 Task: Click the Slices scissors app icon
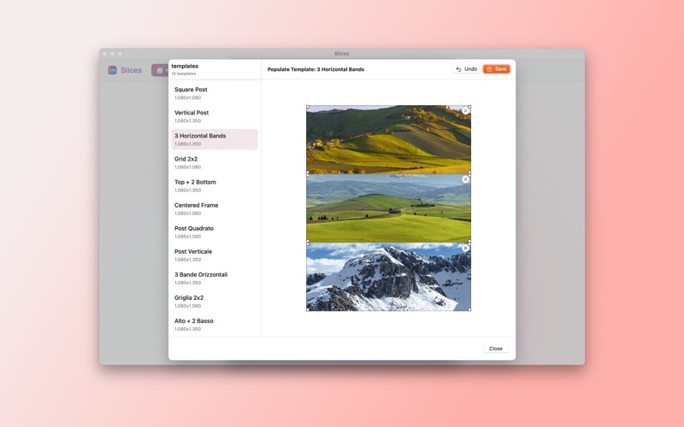click(x=112, y=70)
